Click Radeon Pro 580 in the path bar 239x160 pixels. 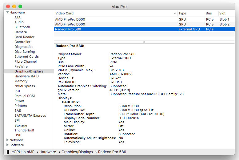pyautogui.click(x=112, y=152)
